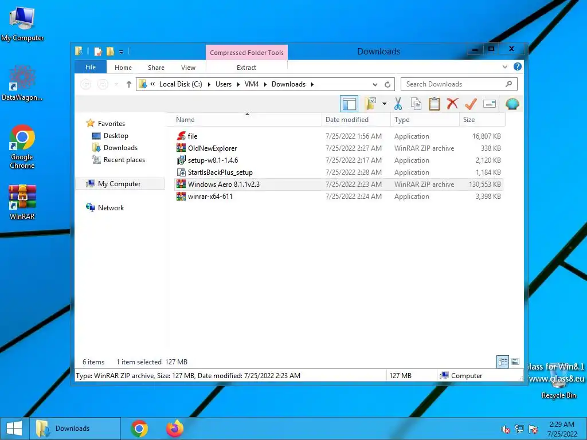The width and height of the screenshot is (587, 440).
Task: Open Firefox from the taskbar
Action: click(175, 429)
